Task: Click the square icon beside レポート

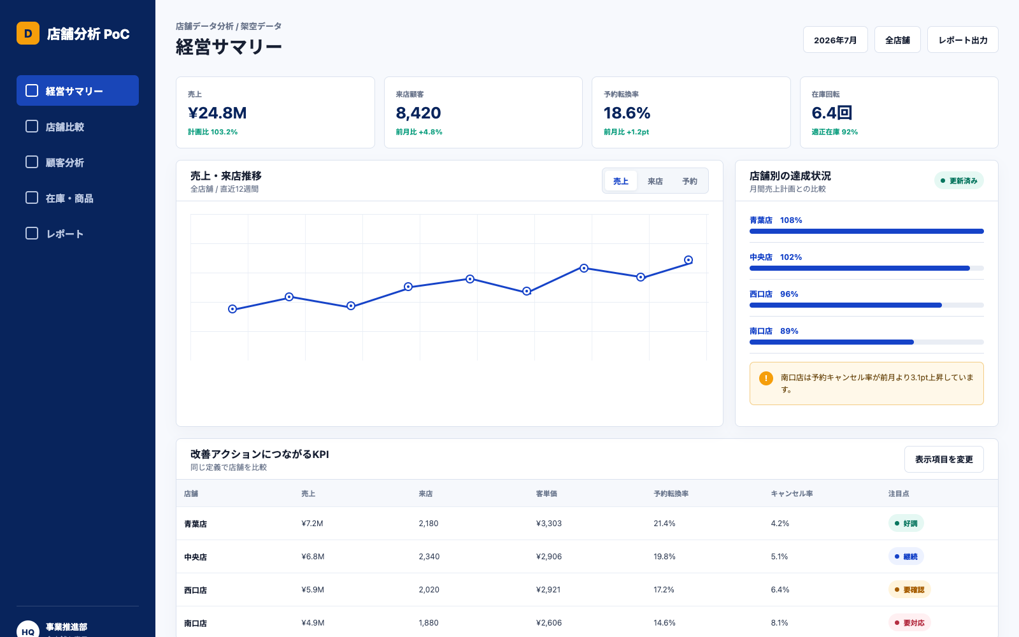Action: [x=32, y=233]
